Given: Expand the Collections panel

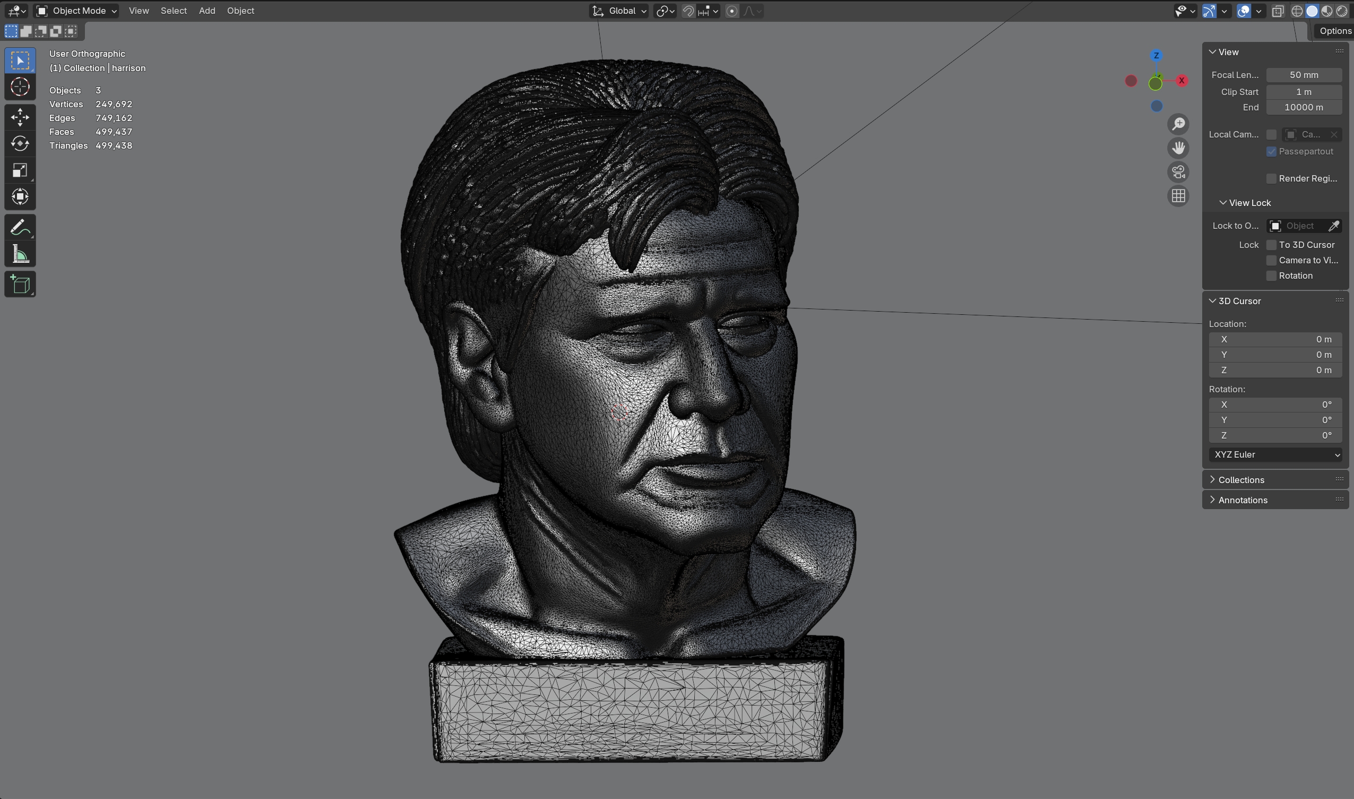Looking at the screenshot, I should (x=1240, y=480).
